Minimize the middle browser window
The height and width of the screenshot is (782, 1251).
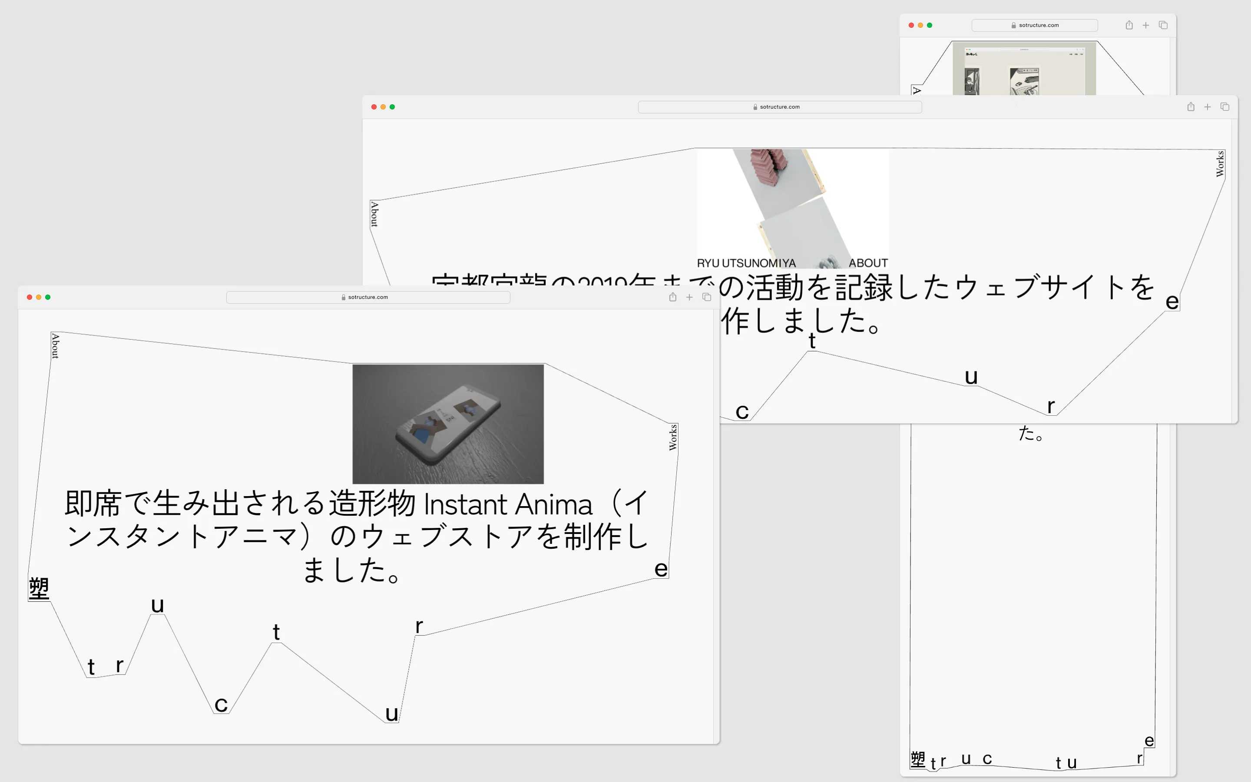[383, 106]
